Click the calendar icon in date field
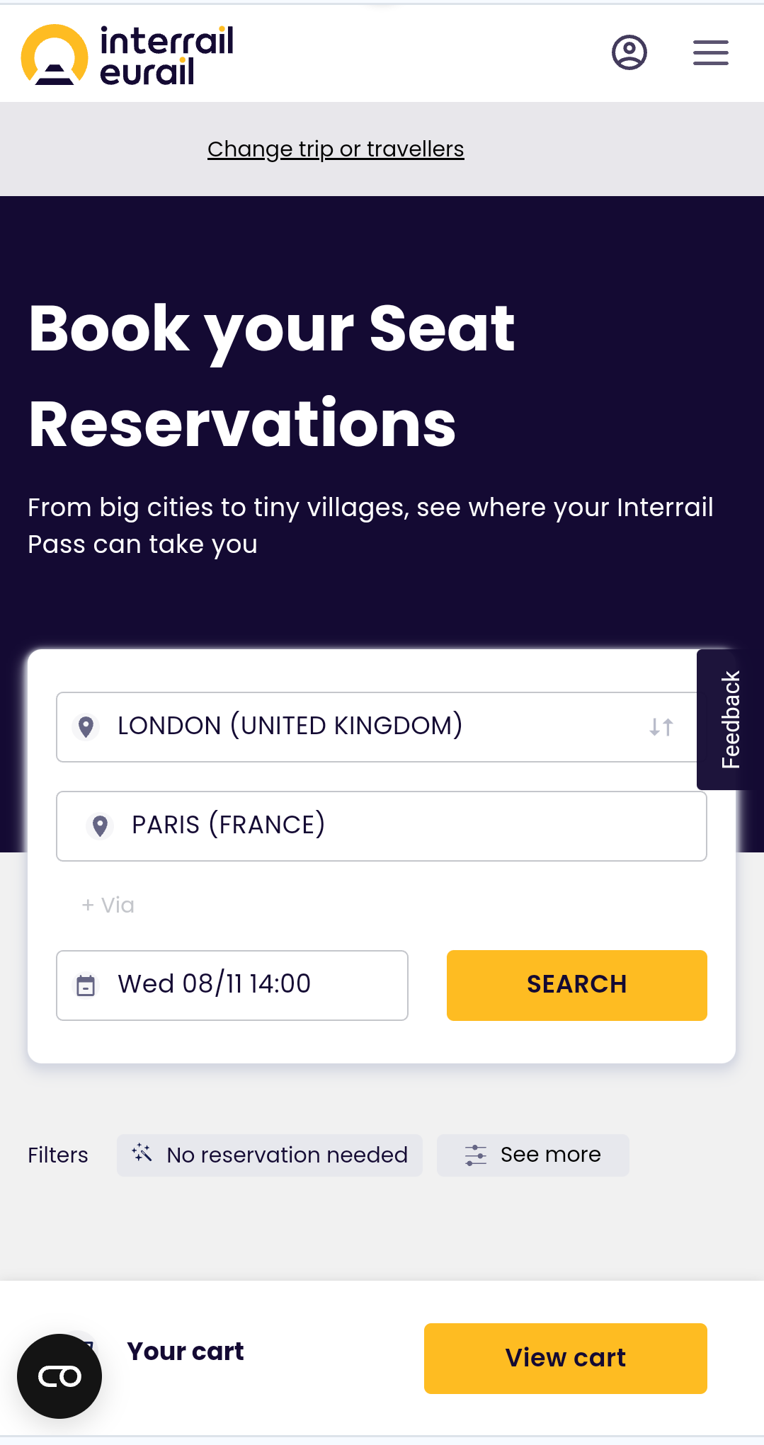764x1445 pixels. coord(86,985)
